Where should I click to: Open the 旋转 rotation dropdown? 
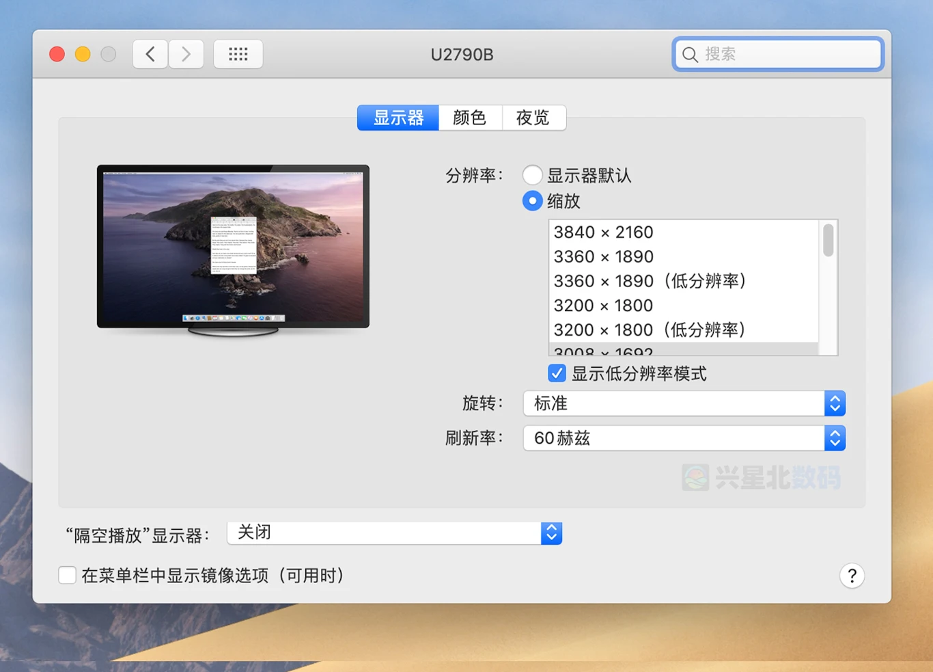(684, 403)
